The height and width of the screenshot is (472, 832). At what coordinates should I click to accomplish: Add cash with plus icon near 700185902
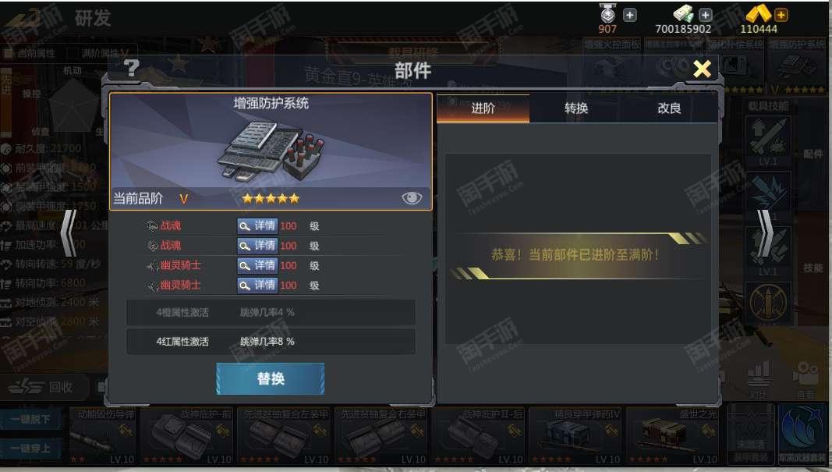pos(705,15)
